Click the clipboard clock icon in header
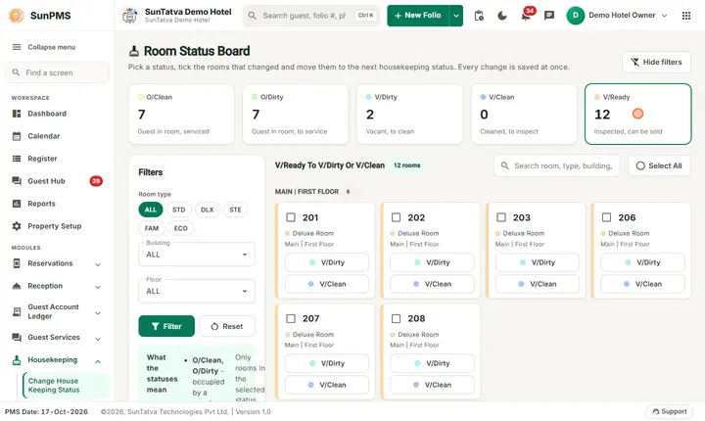 click(x=479, y=16)
